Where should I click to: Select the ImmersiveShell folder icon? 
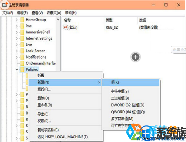[x=22, y=32]
